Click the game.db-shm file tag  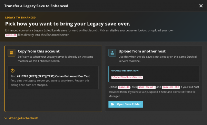coord(171,87)
